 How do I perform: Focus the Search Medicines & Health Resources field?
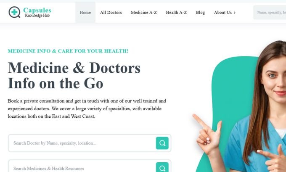pyautogui.click(x=82, y=167)
